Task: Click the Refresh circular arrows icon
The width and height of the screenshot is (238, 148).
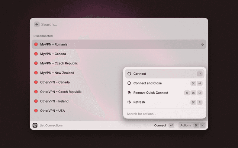Action: pyautogui.click(x=129, y=102)
